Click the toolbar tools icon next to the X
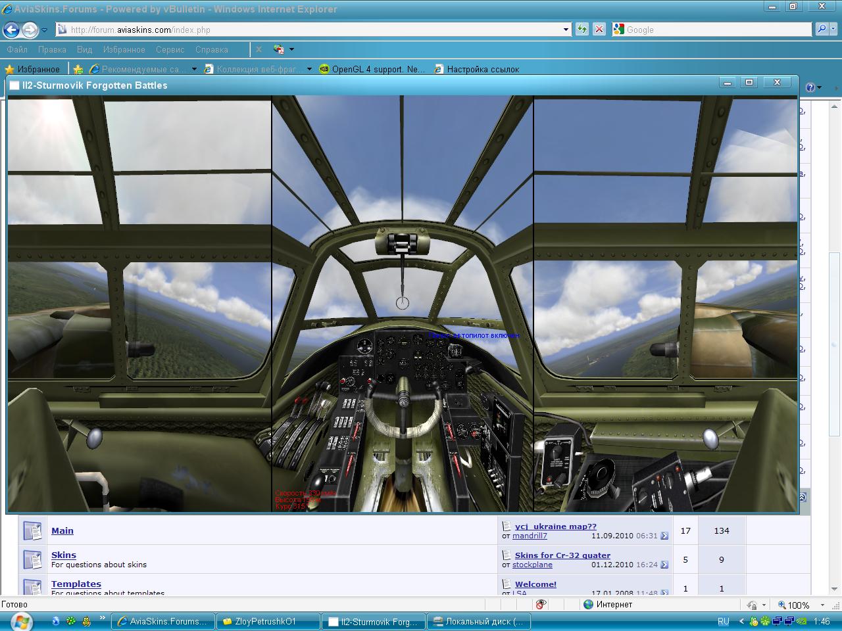The width and height of the screenshot is (842, 631). 279,49
